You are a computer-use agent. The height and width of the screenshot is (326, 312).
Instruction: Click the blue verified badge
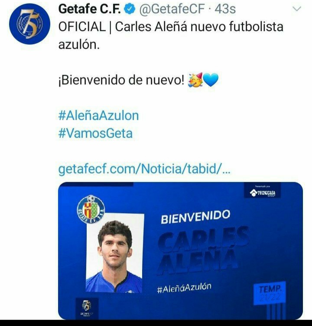click(x=130, y=9)
